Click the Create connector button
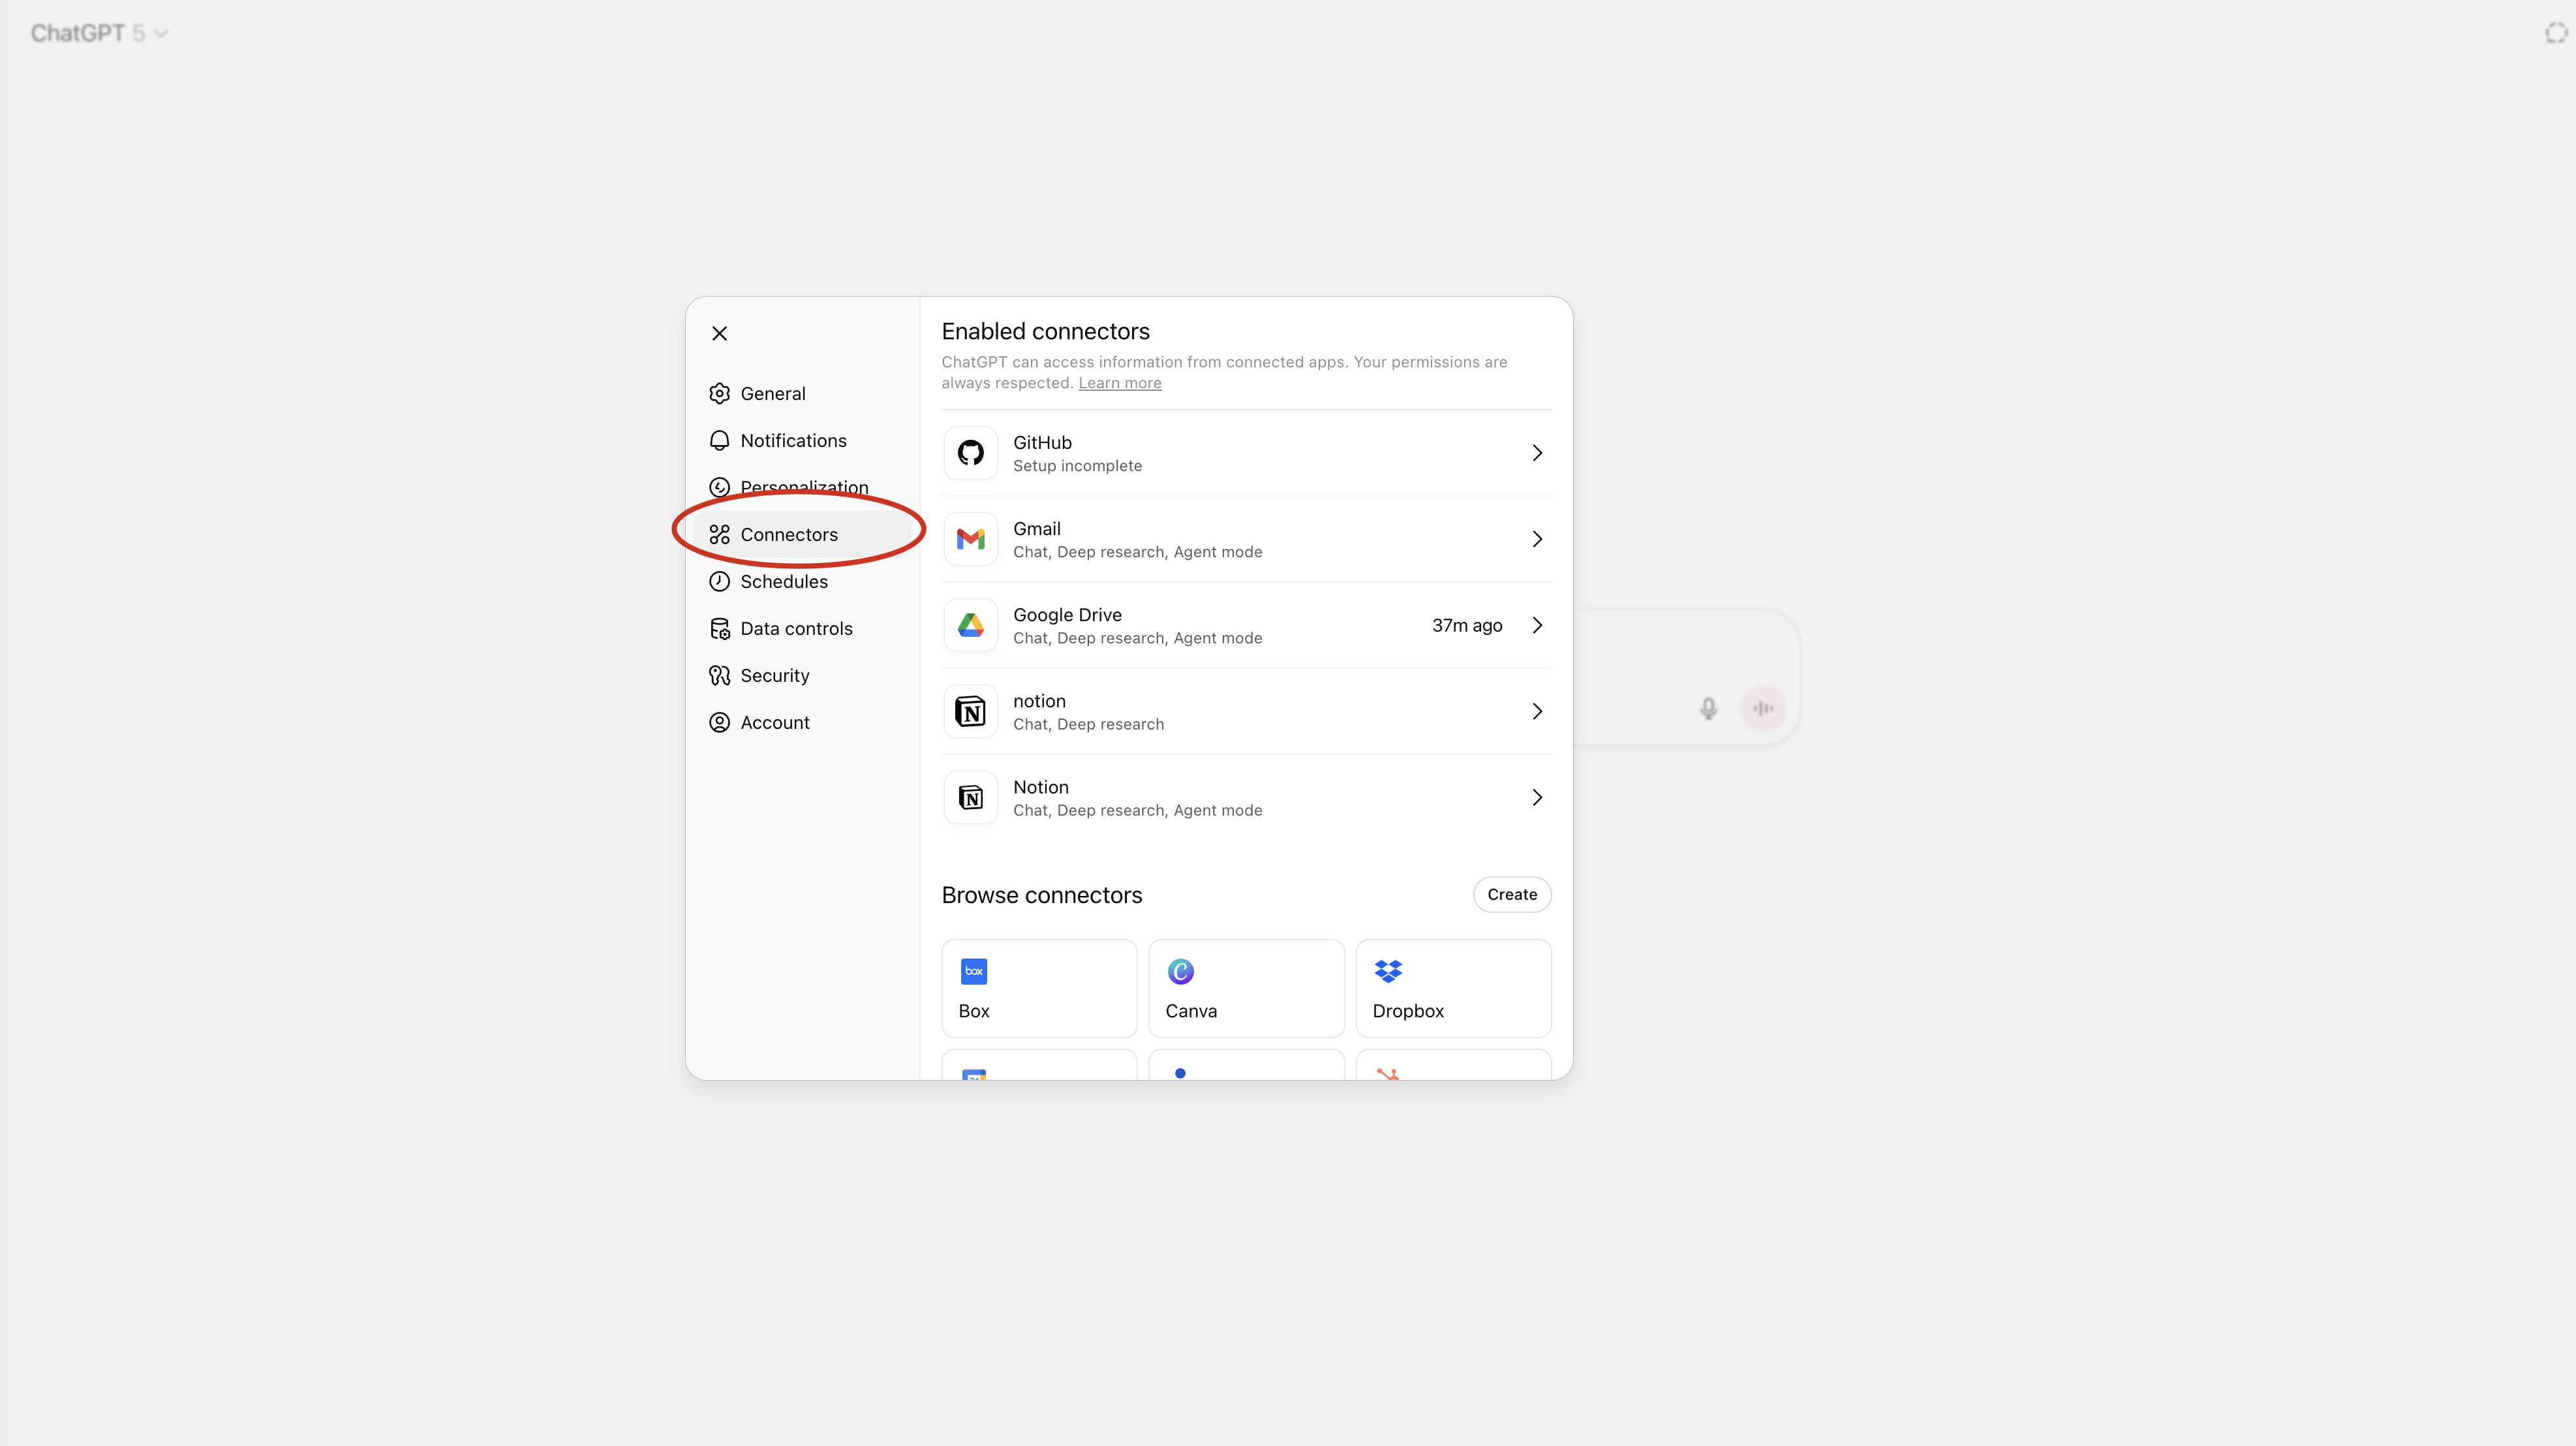The width and height of the screenshot is (2576, 1446). pos(1511,894)
